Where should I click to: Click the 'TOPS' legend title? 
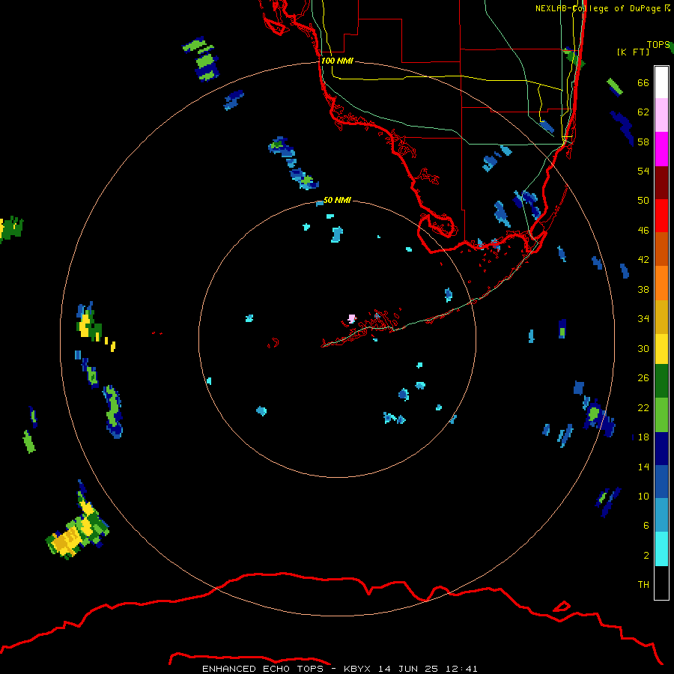pos(658,45)
